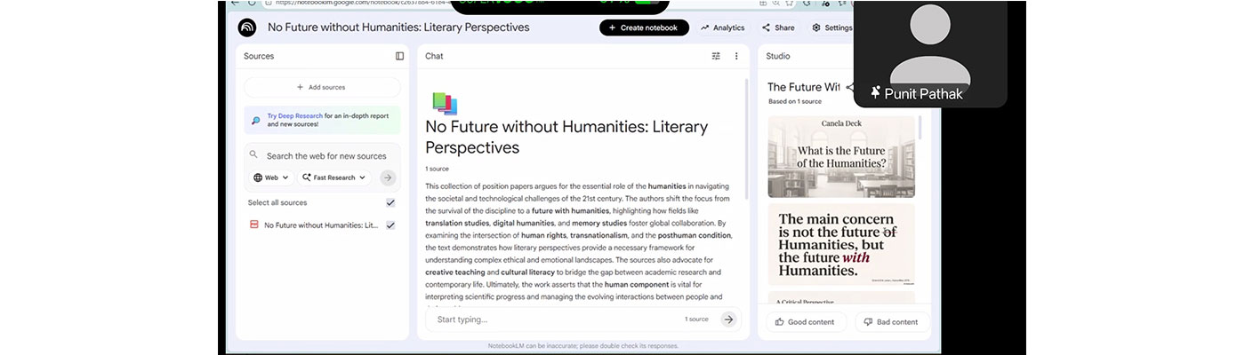Viewport: 1245px width, 355px height.
Task: Click Create notebook button
Action: [643, 28]
